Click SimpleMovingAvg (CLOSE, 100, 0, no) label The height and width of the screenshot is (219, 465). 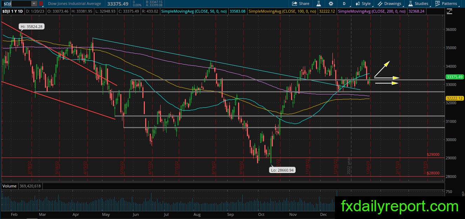pos(282,11)
